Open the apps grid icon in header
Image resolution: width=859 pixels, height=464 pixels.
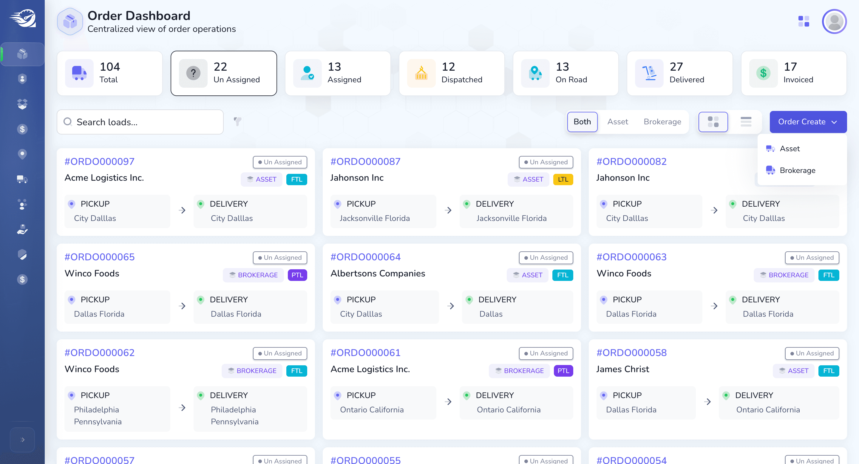(804, 21)
